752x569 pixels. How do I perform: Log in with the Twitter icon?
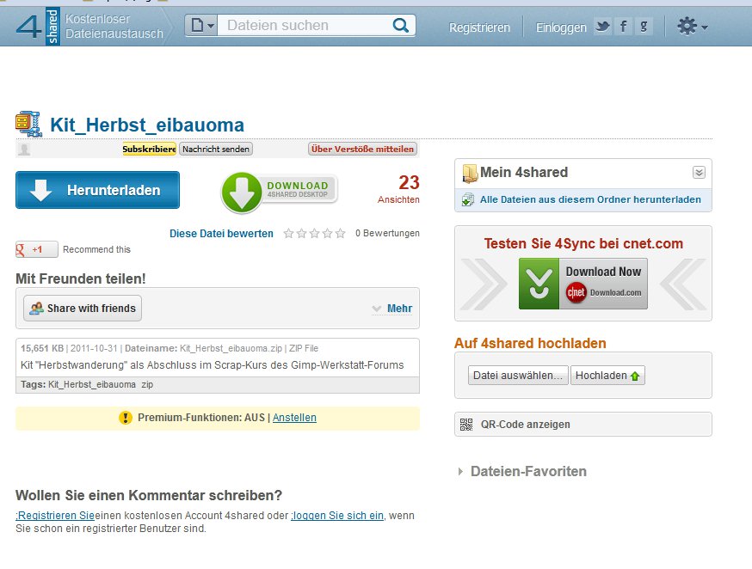point(602,26)
